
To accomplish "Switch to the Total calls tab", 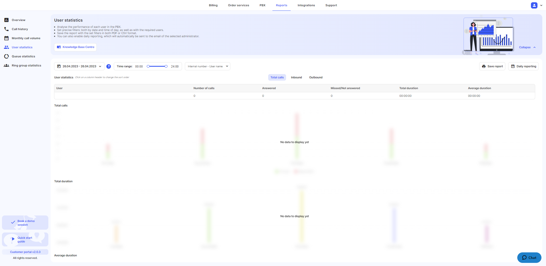I will coord(277,78).
